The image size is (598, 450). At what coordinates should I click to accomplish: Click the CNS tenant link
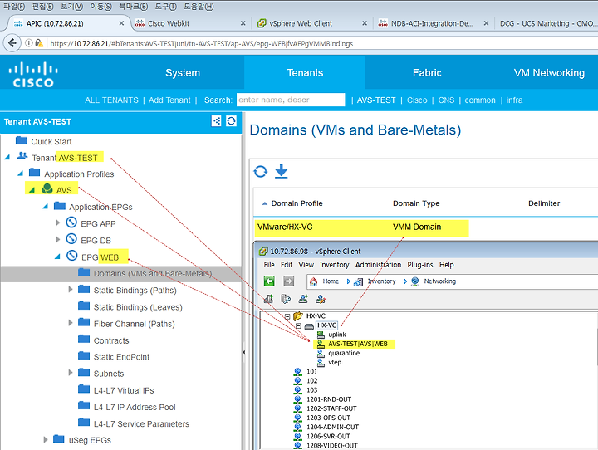(x=446, y=100)
